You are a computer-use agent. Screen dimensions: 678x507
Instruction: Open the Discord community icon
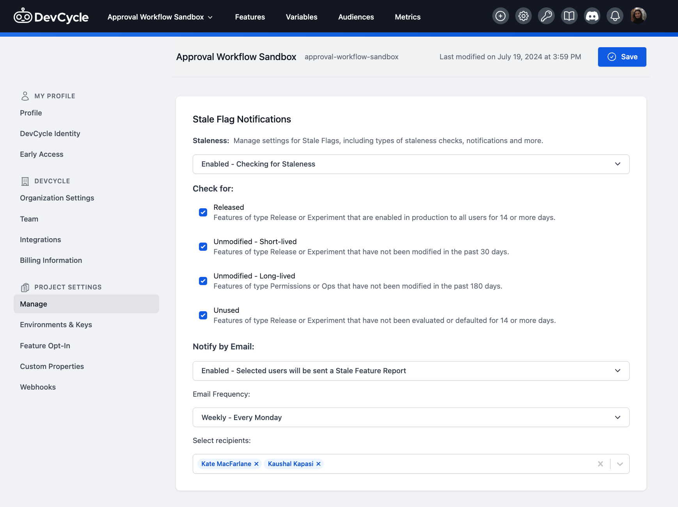pyautogui.click(x=592, y=16)
